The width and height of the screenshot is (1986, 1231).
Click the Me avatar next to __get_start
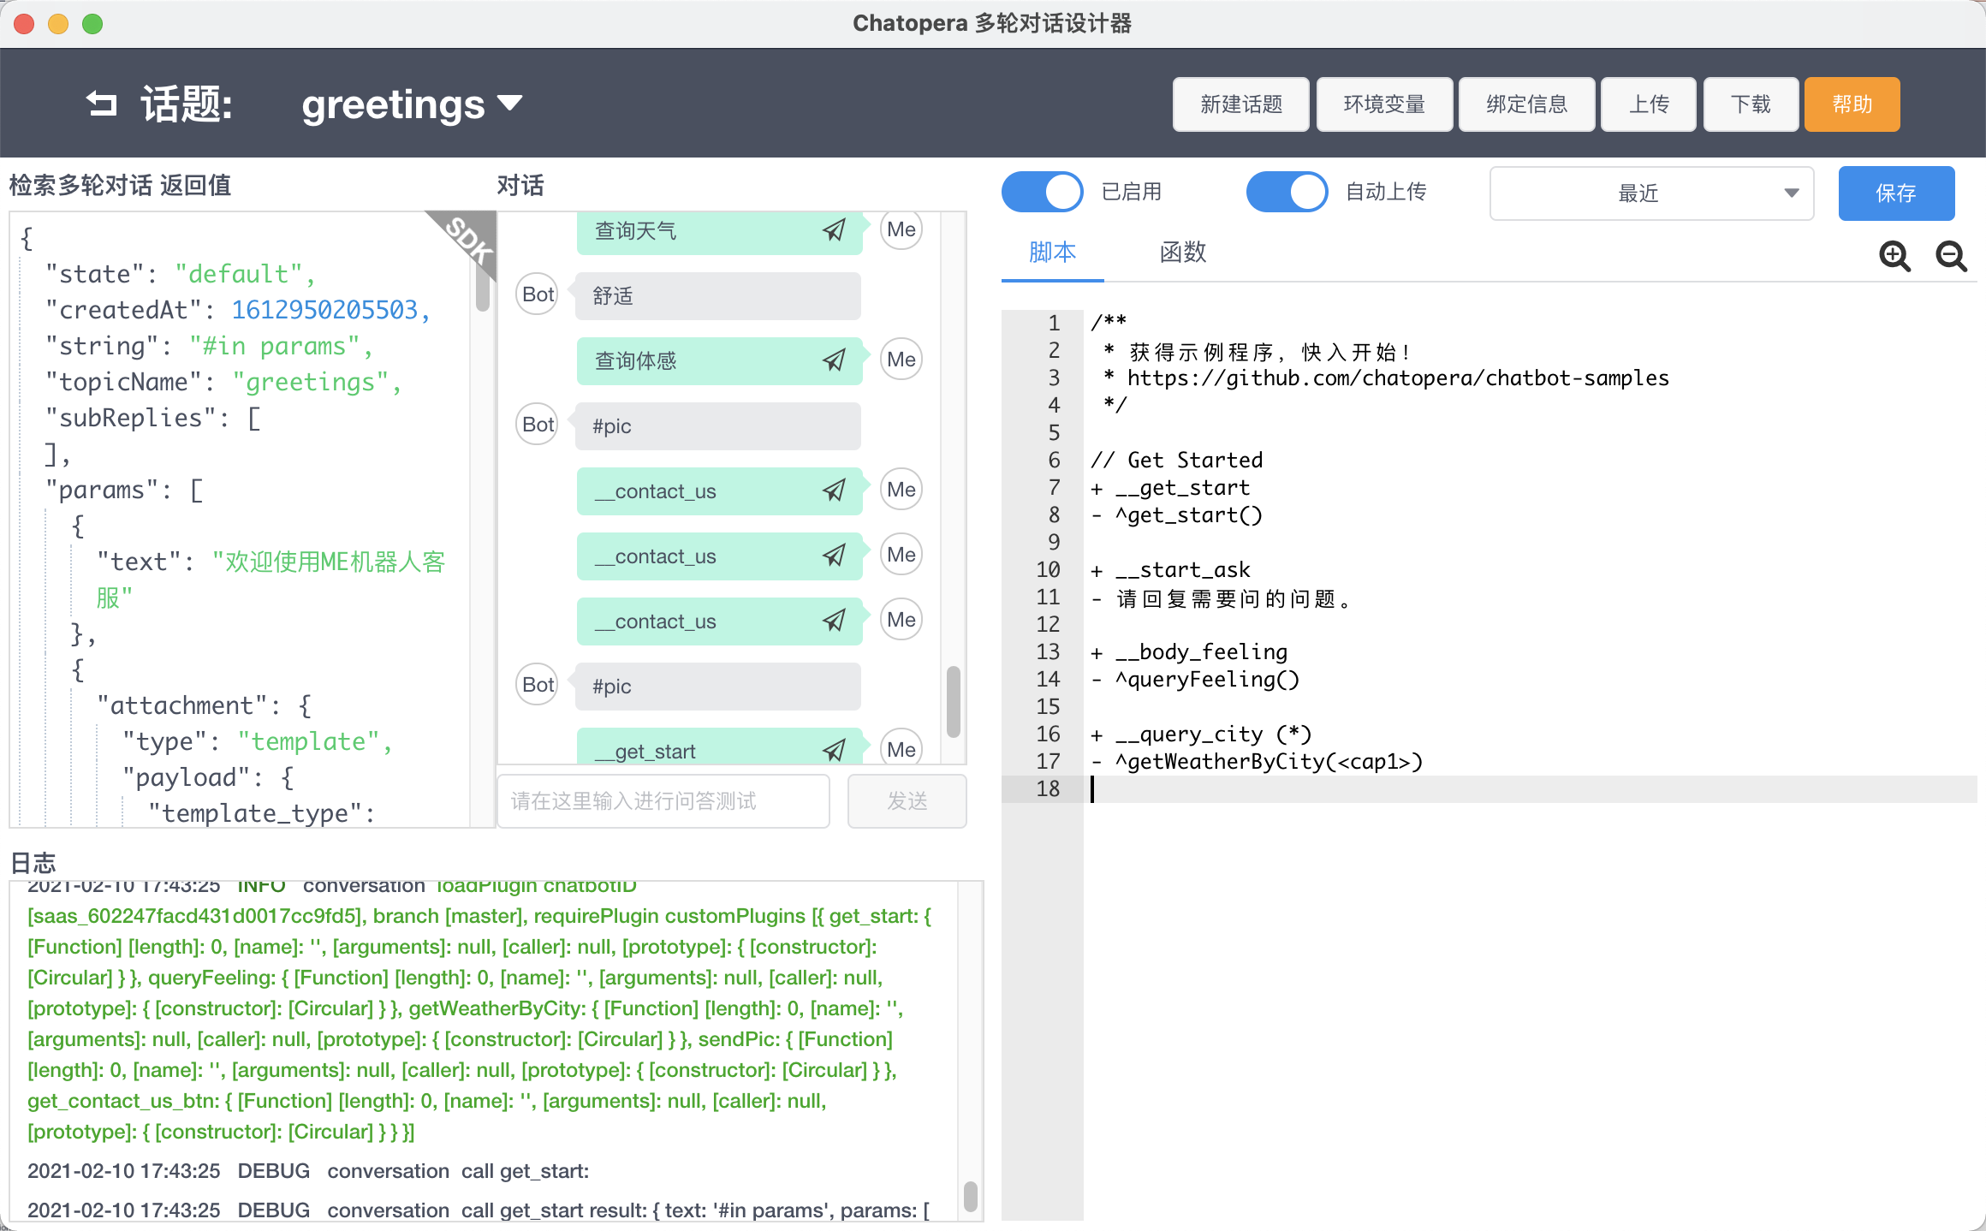901,747
